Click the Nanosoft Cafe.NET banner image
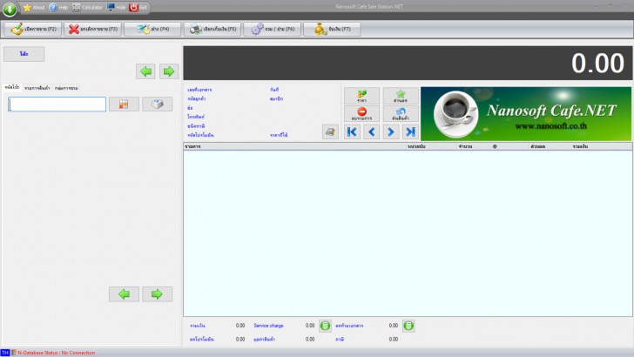Screen dimensions: 634x357 [526, 113]
